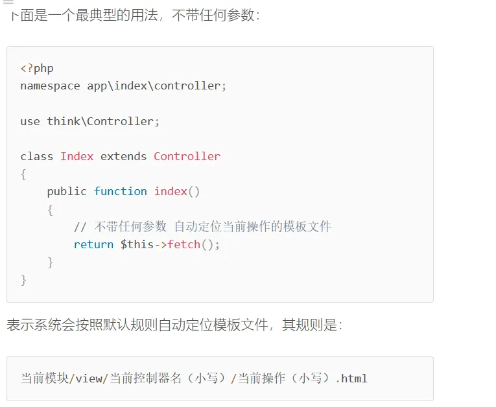Screen dimensions: 496x407
Task: Click the public keyword
Action: point(66,191)
